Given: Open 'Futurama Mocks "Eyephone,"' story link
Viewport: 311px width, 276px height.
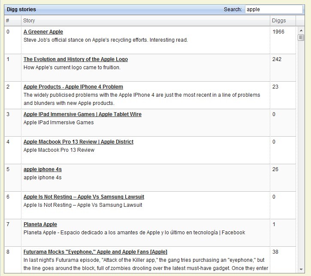Looking at the screenshot, I should tap(95, 252).
